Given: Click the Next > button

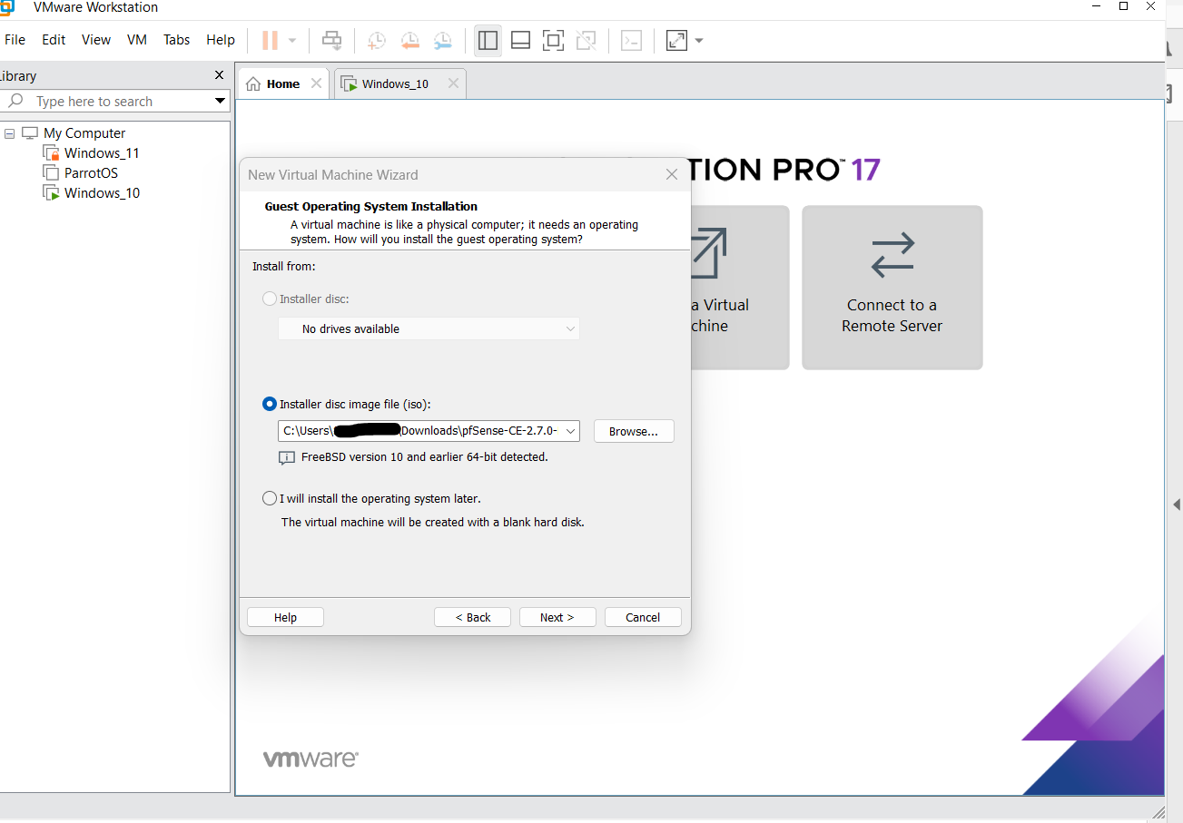Looking at the screenshot, I should click(557, 617).
